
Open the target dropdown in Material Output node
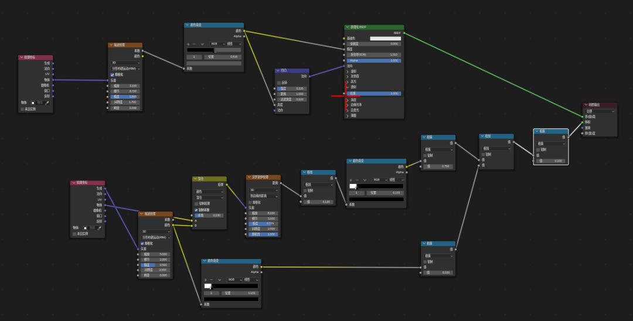(x=600, y=111)
